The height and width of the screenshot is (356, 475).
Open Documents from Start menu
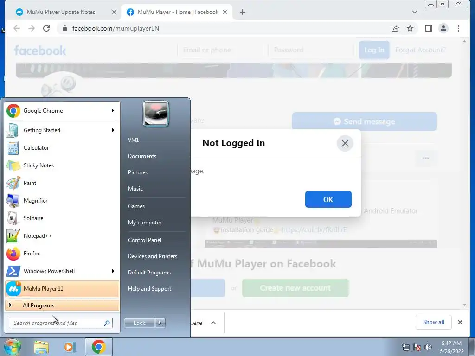pos(142,156)
